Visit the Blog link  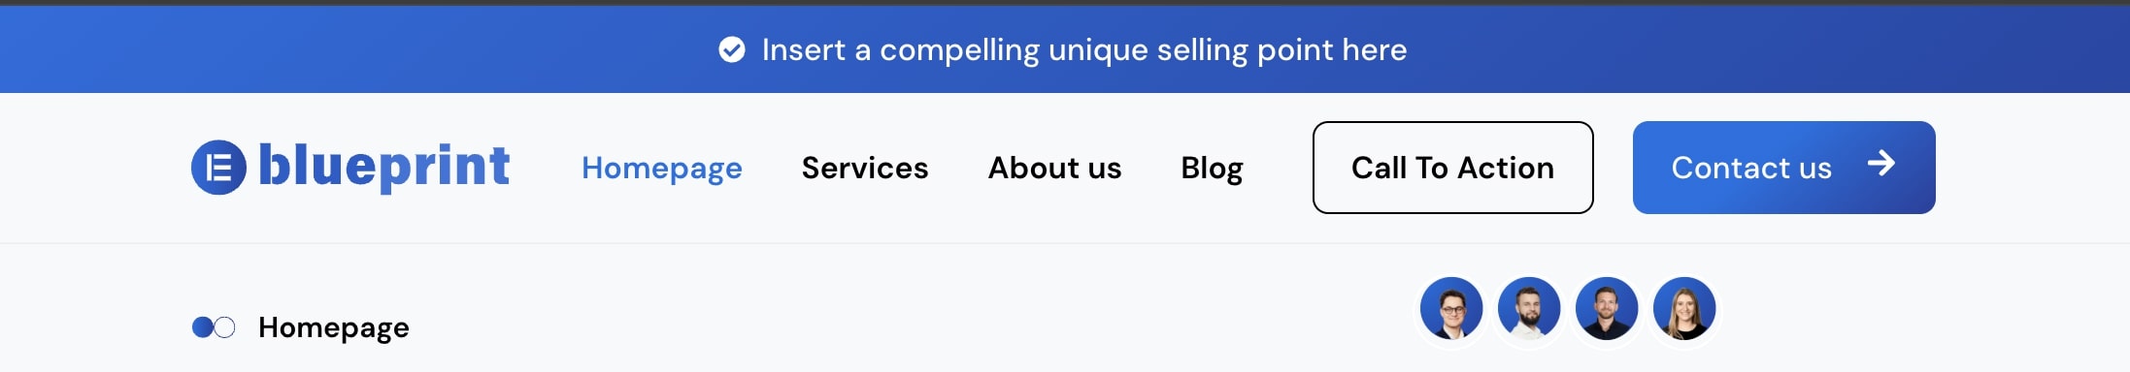tap(1212, 168)
